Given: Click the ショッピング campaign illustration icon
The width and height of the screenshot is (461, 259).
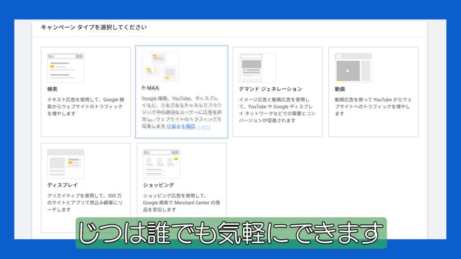Looking at the screenshot, I should click(x=161, y=164).
